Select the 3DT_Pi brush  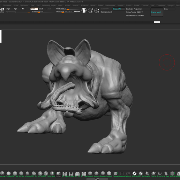pos(40,174)
